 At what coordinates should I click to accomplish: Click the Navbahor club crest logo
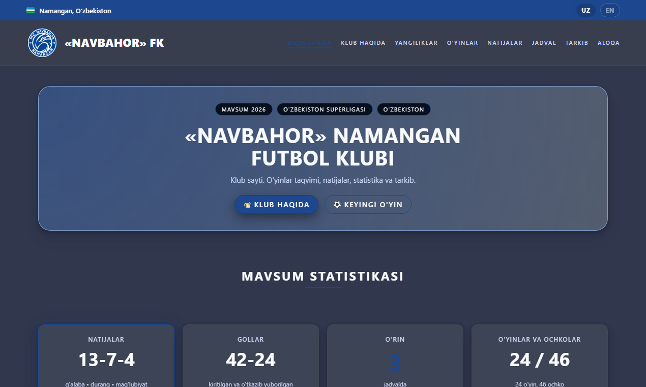click(42, 43)
